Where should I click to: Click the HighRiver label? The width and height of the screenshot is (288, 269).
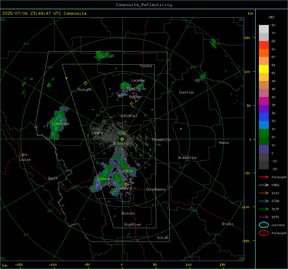pyautogui.click(x=133, y=225)
